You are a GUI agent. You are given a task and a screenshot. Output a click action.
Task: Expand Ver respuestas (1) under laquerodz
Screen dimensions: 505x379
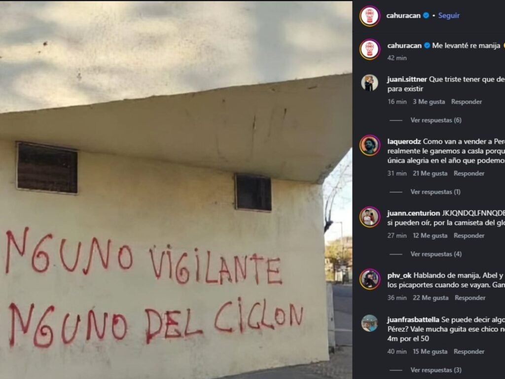(x=435, y=192)
